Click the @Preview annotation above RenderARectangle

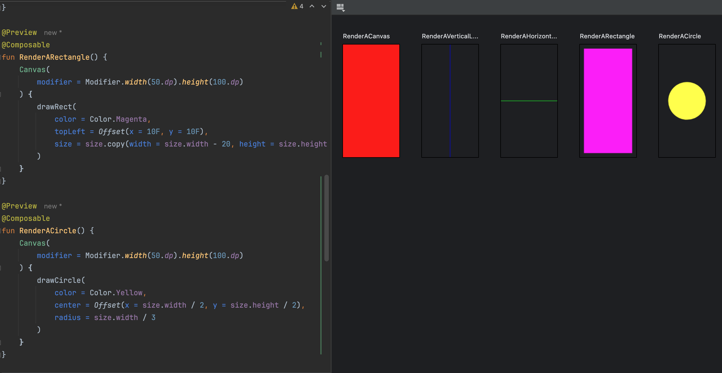click(19, 32)
